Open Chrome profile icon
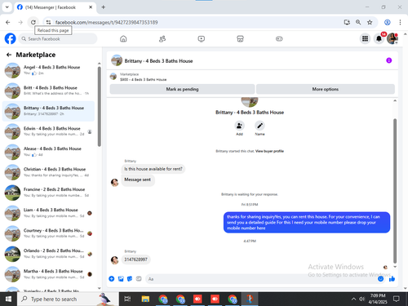 (x=388, y=22)
